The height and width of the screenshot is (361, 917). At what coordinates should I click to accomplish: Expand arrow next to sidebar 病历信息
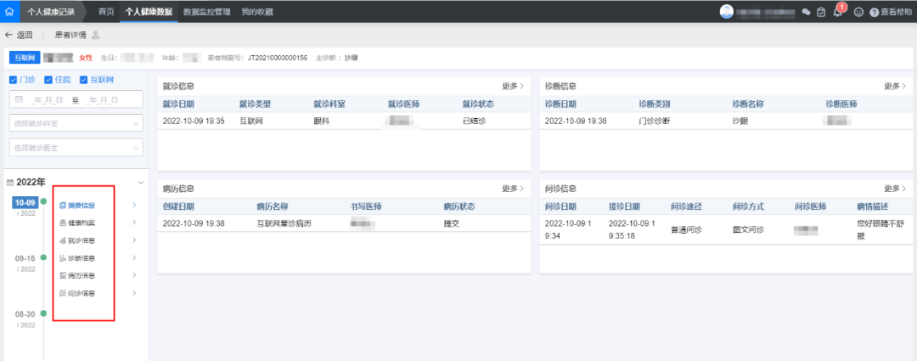[x=134, y=275]
